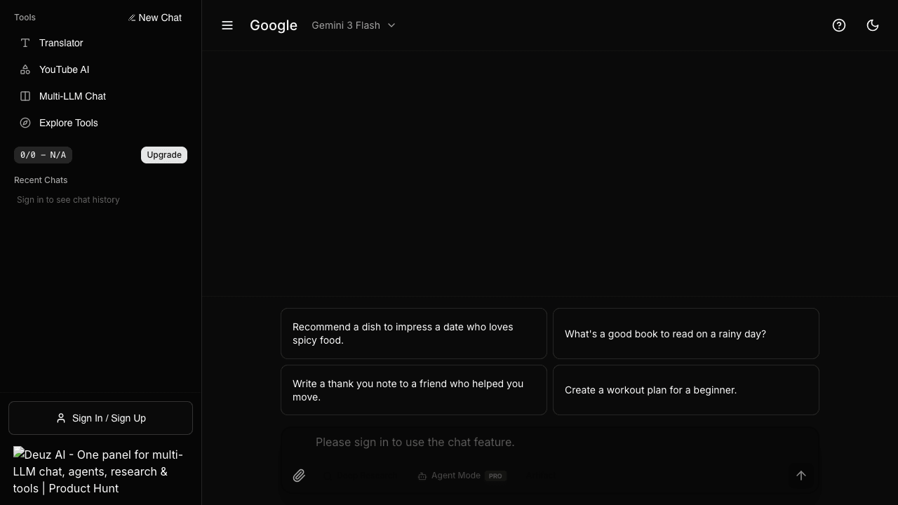Toggle the sidebar with the hamburger icon
This screenshot has height=505, width=898.
[x=227, y=25]
